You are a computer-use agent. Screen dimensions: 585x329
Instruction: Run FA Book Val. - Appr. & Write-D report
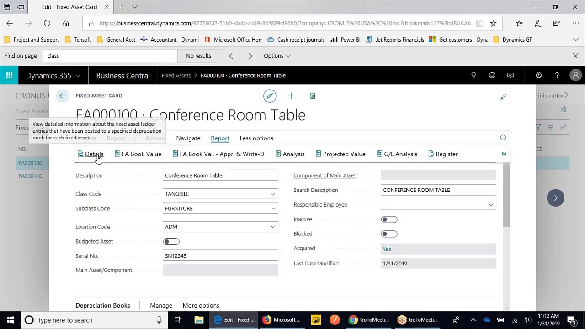[218, 154]
